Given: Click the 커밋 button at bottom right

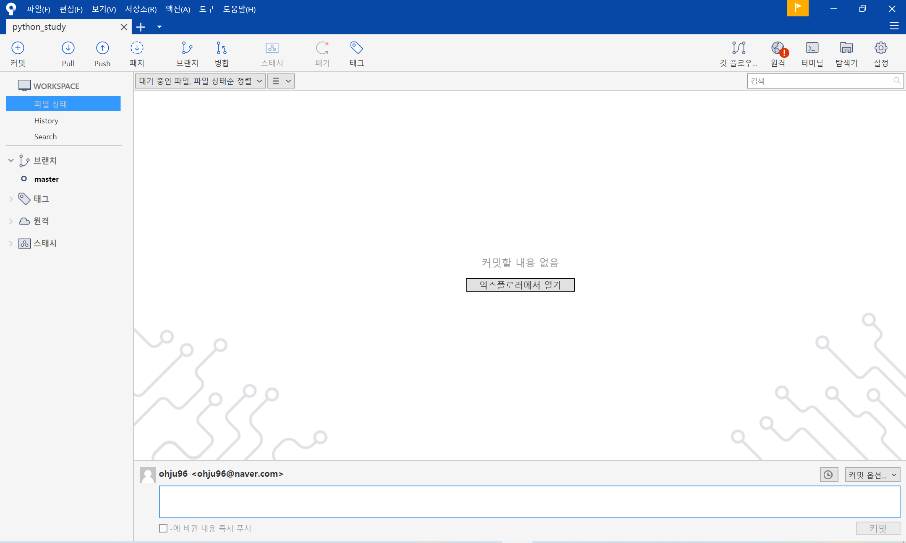Looking at the screenshot, I should [878, 528].
